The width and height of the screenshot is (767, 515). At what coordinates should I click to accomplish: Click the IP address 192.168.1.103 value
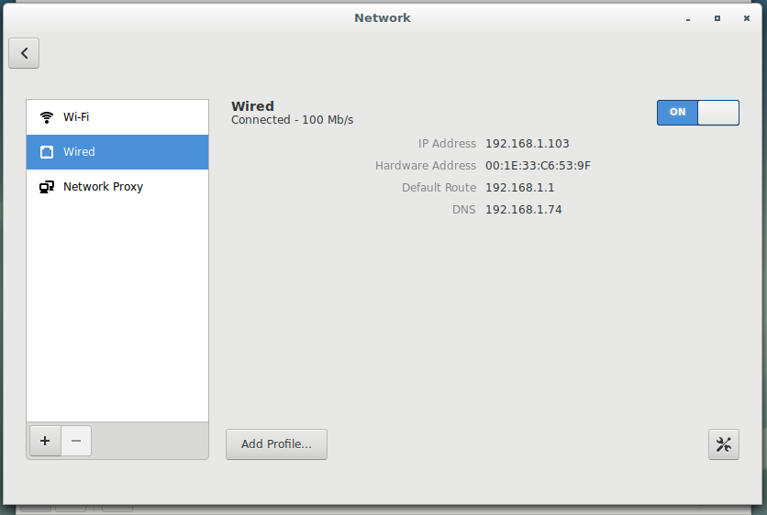click(528, 144)
